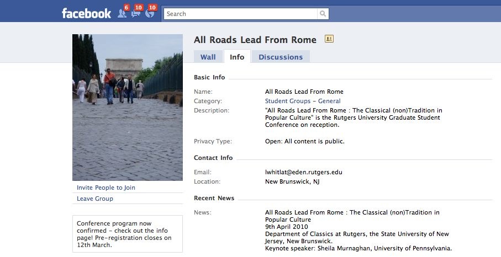
Task: Select the Info tab
Action: pyautogui.click(x=237, y=57)
